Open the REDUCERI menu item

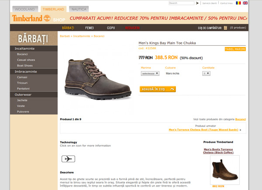132,28
